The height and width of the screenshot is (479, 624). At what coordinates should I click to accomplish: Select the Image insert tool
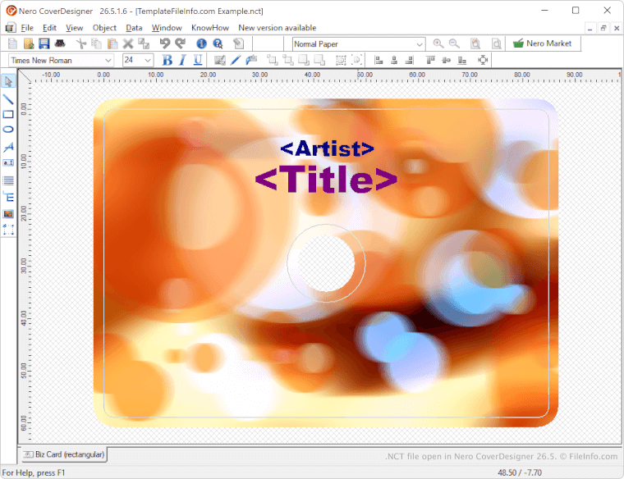tap(8, 213)
